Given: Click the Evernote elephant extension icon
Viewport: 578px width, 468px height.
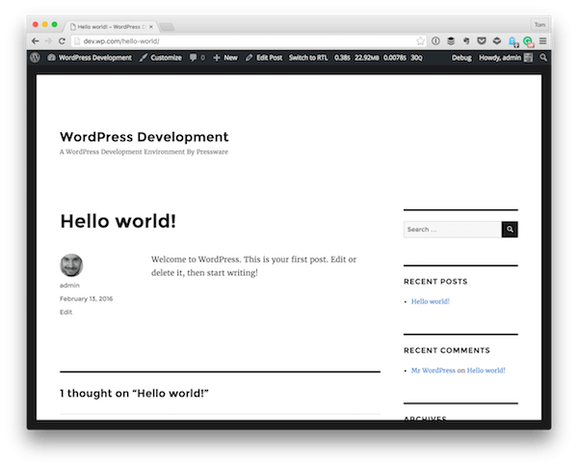Looking at the screenshot, I should click(466, 41).
